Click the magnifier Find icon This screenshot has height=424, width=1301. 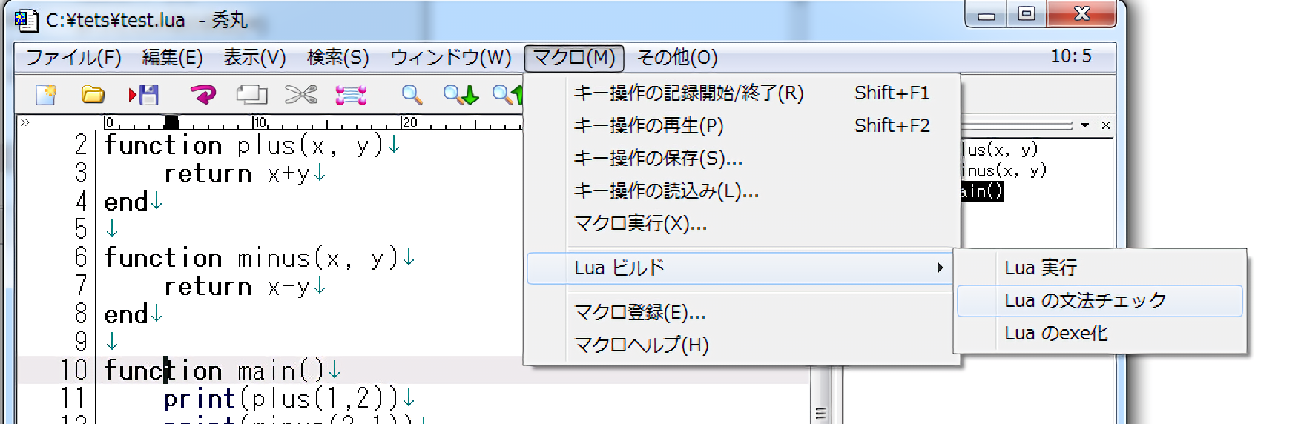click(412, 95)
